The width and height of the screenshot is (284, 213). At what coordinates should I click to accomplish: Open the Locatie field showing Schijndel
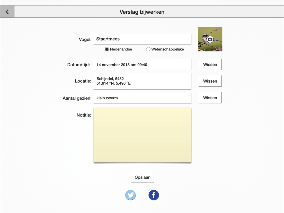coord(142,81)
